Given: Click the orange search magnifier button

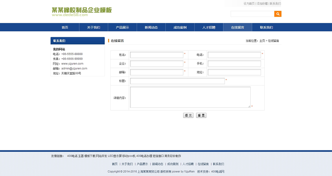Looking at the screenshot, I should pyautogui.click(x=278, y=14).
